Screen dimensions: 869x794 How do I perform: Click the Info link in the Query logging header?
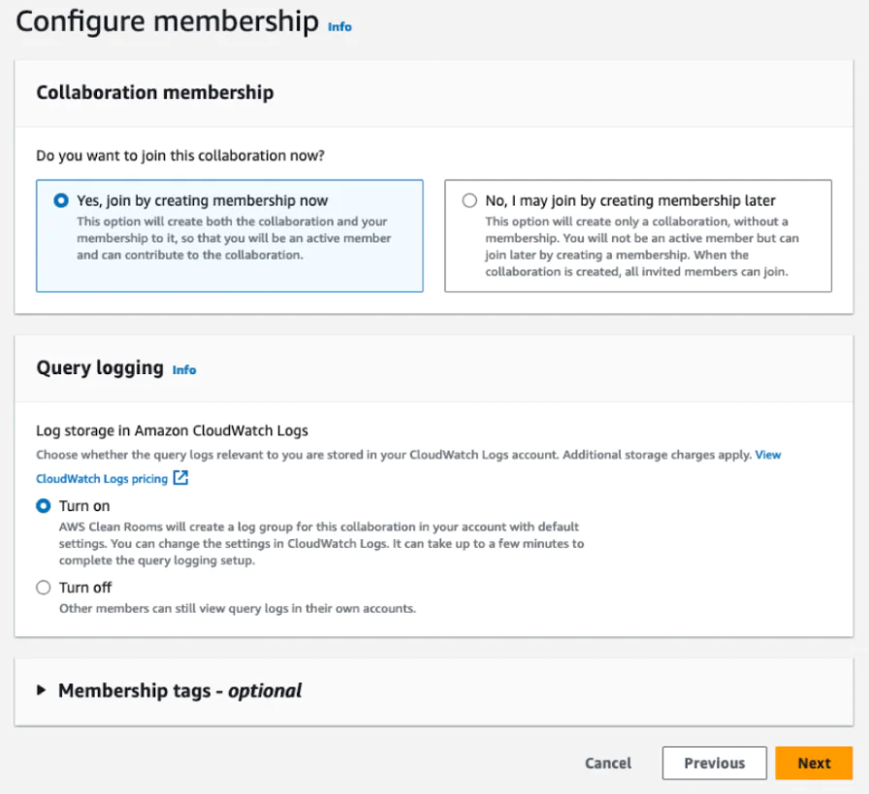(183, 369)
